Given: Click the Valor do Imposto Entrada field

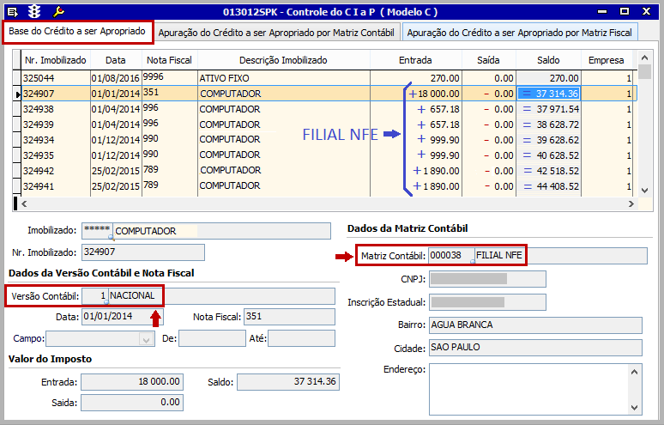Looking at the screenshot, I should tap(132, 382).
